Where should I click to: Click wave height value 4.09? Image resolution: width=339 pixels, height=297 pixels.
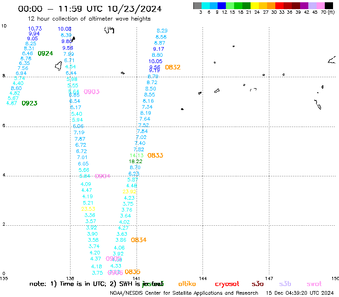pos(86,184)
